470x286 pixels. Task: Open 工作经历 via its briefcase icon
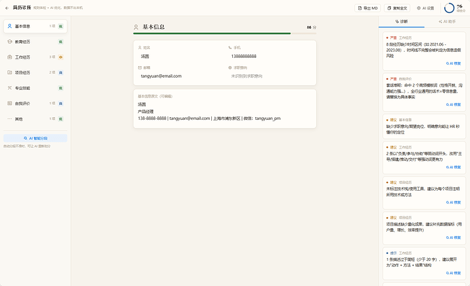[x=10, y=57]
